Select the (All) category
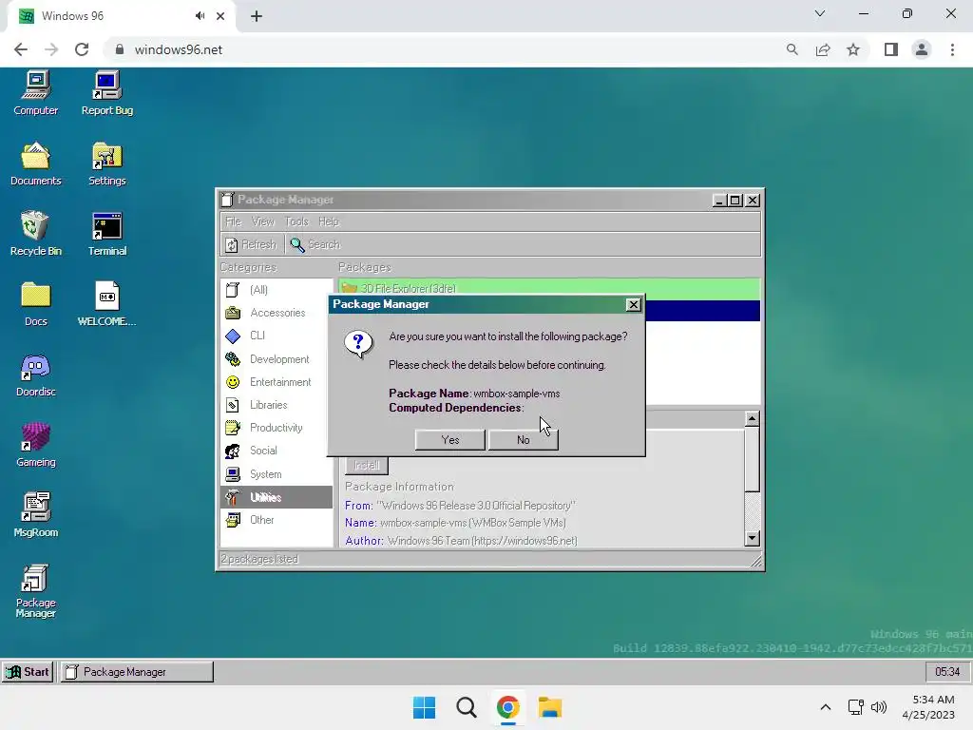 coord(277,290)
